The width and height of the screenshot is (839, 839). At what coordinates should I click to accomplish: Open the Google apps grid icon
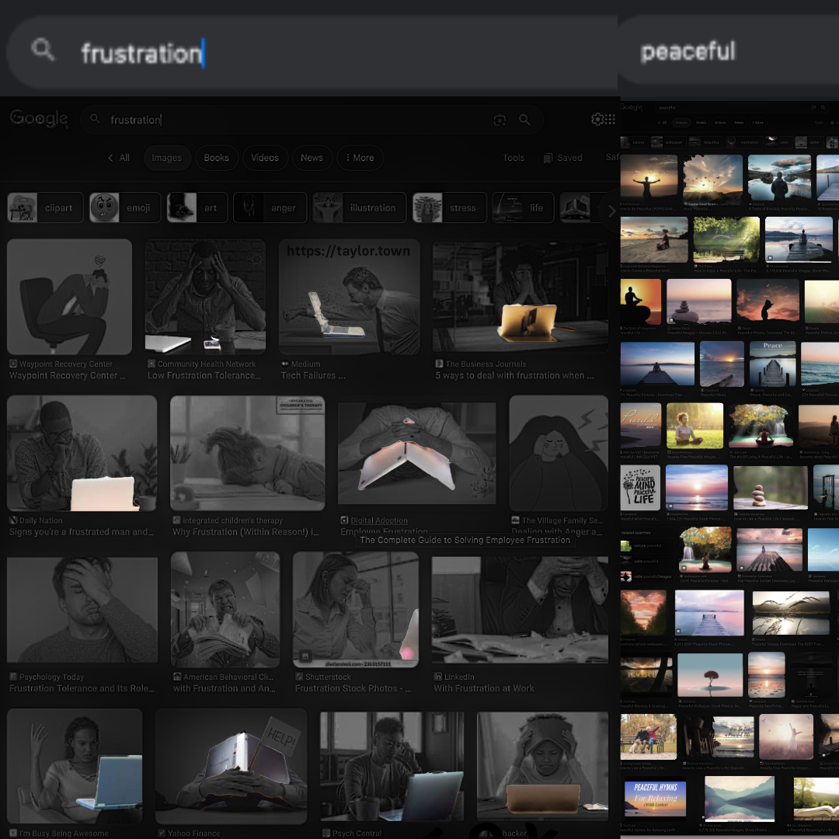tap(611, 119)
